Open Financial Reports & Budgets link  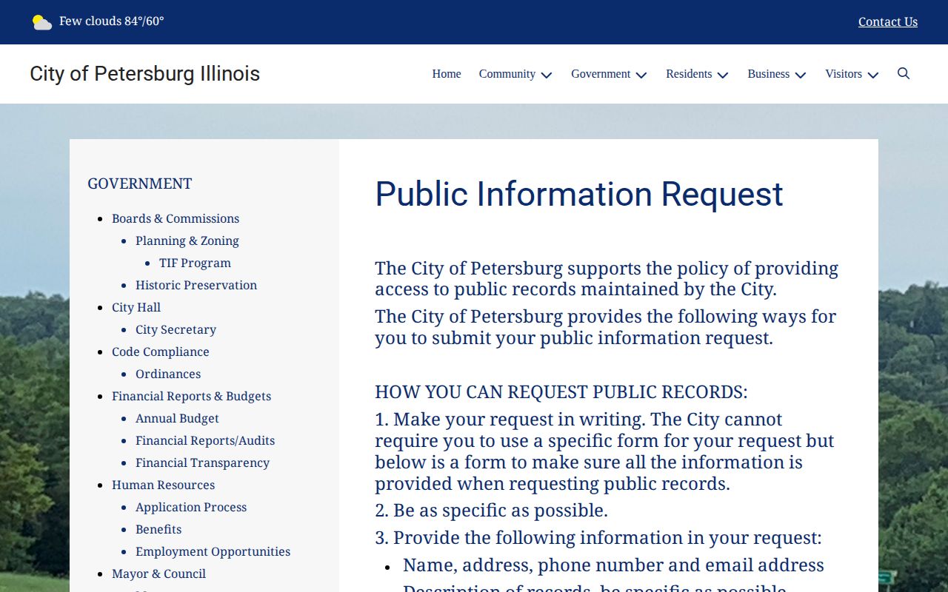(191, 397)
